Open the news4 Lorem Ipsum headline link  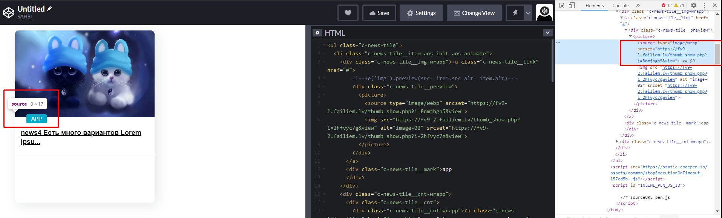(x=81, y=137)
